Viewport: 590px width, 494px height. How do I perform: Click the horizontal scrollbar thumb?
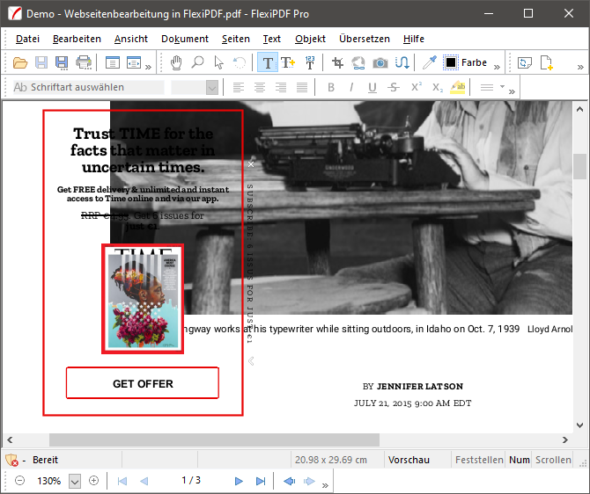(214, 440)
